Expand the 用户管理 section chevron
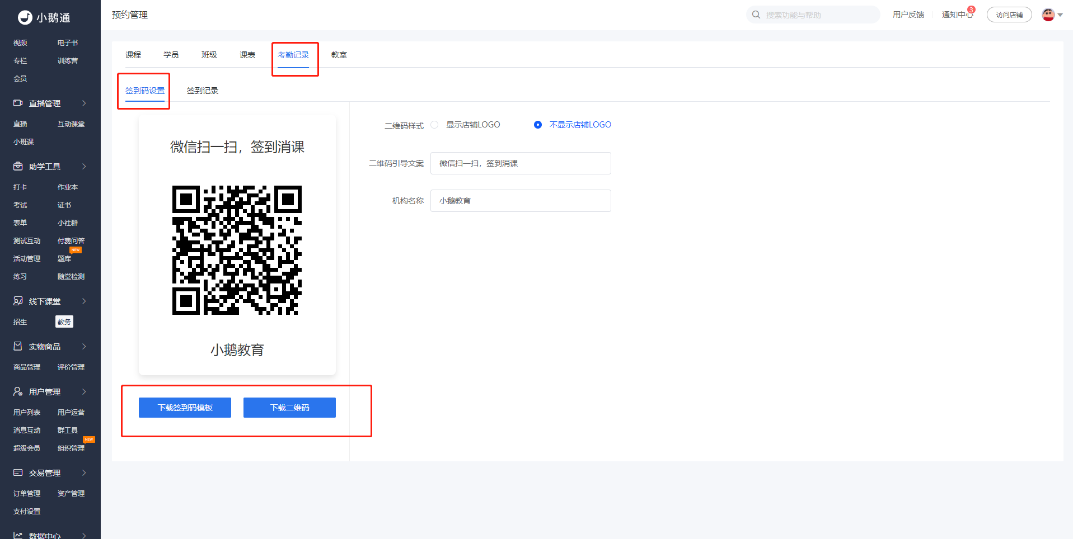The width and height of the screenshot is (1073, 539). (x=84, y=392)
